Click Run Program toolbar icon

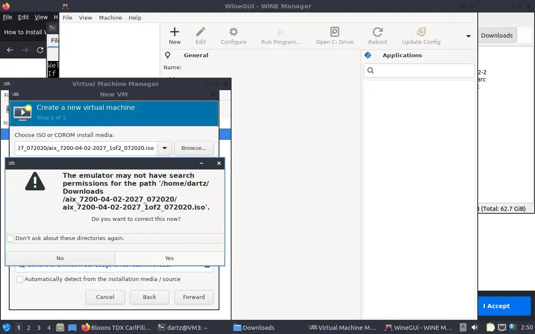[x=281, y=32]
